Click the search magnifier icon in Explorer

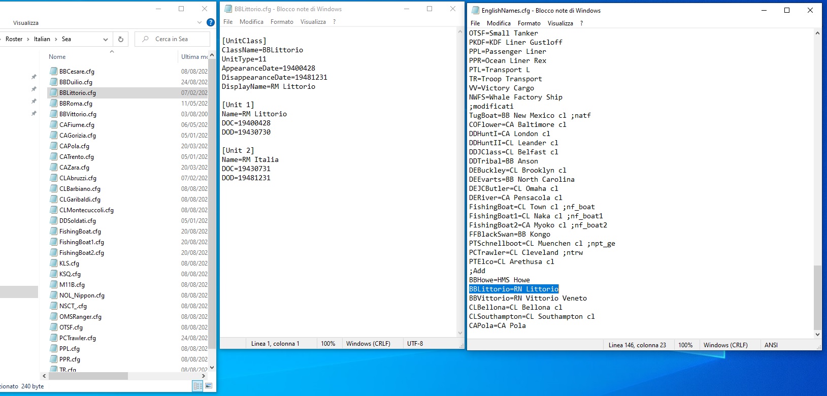click(x=146, y=39)
